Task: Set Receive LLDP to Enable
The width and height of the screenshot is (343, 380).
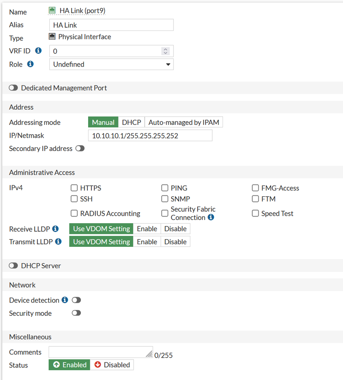Action: [147, 229]
